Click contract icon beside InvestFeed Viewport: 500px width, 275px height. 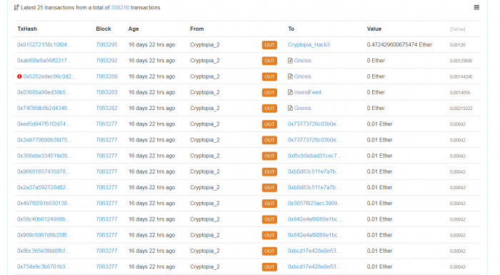[290, 92]
